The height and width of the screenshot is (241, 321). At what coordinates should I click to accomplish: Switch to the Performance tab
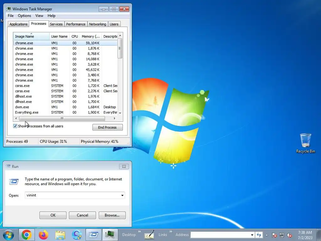click(x=76, y=24)
